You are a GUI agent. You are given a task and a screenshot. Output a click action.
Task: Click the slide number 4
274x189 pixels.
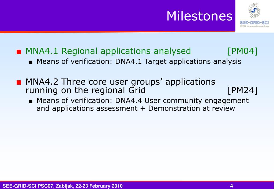coord(231,186)
